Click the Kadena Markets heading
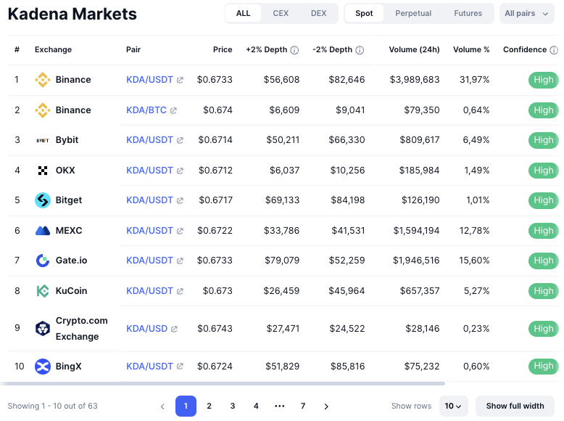564x421 pixels. point(72,14)
